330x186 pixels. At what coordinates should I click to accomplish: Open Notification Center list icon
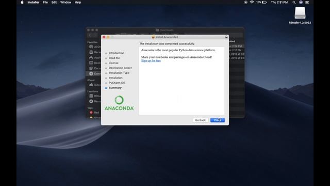[x=307, y=2]
